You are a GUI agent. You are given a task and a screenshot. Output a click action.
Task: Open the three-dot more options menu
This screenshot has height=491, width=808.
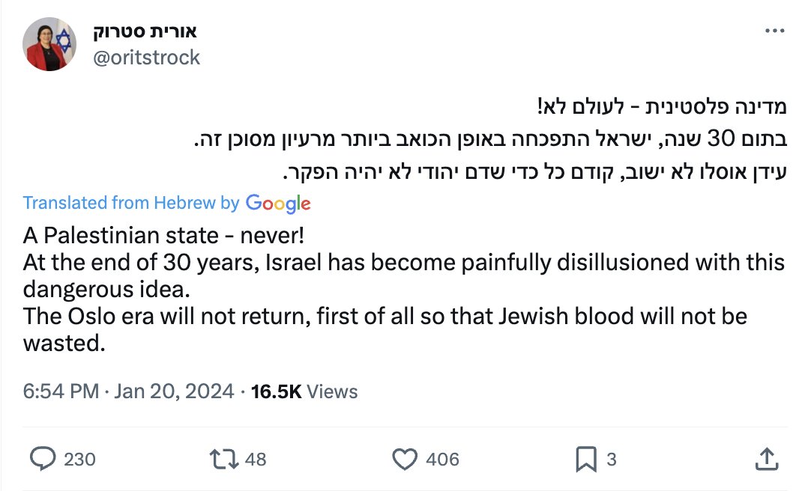774,31
